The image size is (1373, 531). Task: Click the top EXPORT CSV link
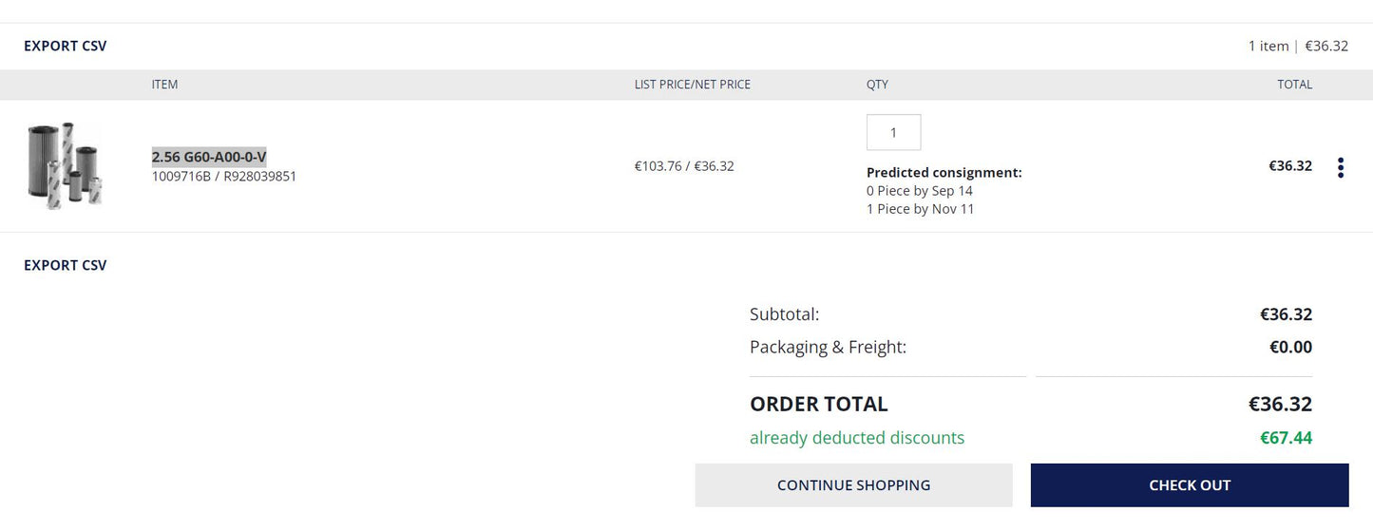click(x=66, y=46)
